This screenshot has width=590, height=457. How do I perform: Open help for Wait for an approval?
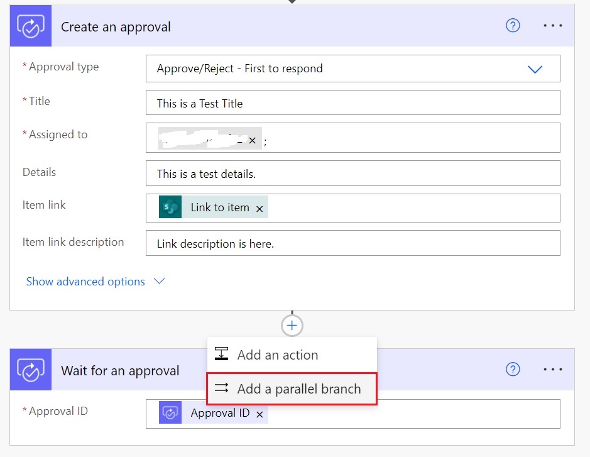coord(513,370)
